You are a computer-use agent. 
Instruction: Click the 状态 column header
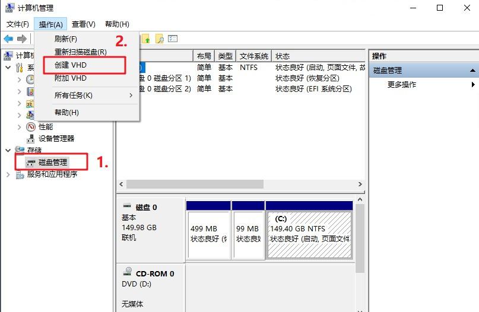pyautogui.click(x=318, y=56)
